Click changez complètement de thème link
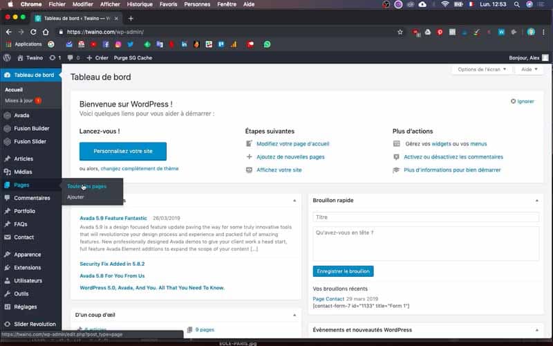553x346 pixels. pos(140,168)
